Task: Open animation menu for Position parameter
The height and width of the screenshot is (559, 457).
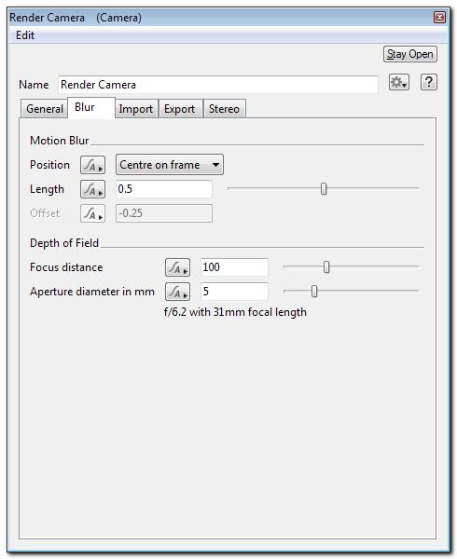Action: pyautogui.click(x=92, y=165)
